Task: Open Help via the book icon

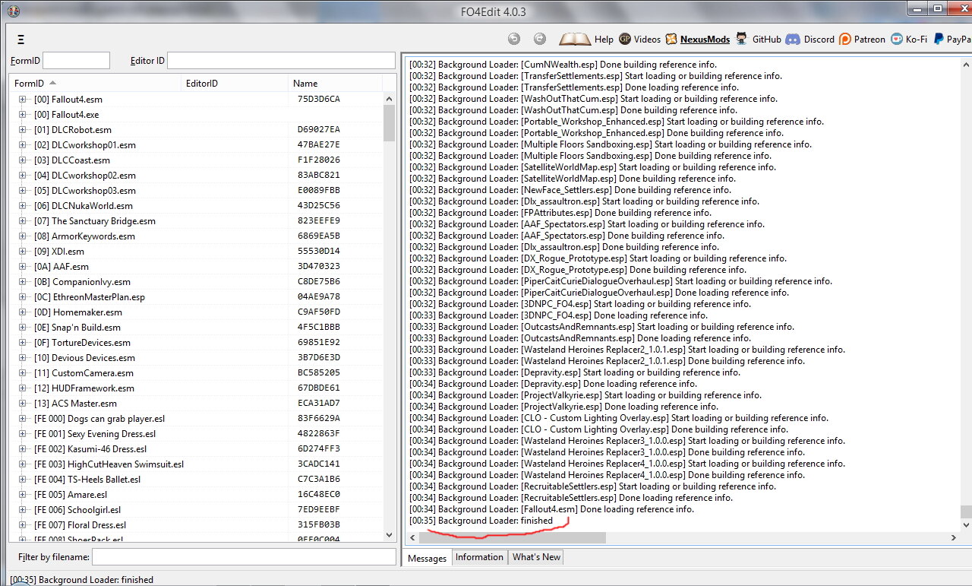Action: tap(575, 39)
